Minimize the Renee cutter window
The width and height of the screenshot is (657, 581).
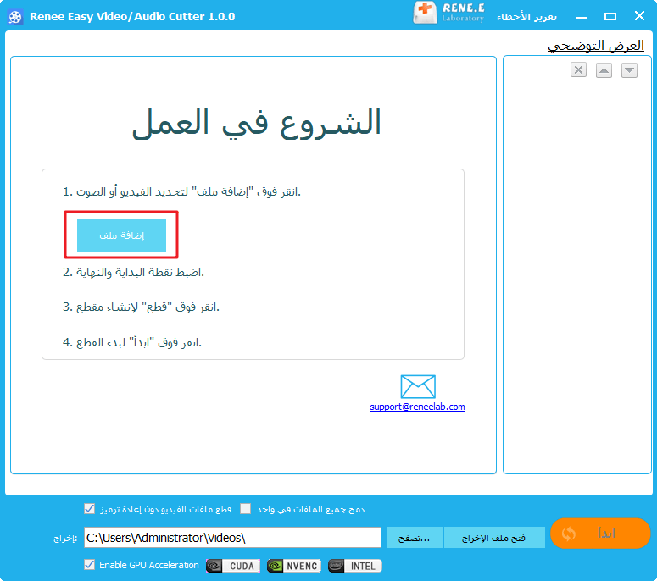[582, 17]
